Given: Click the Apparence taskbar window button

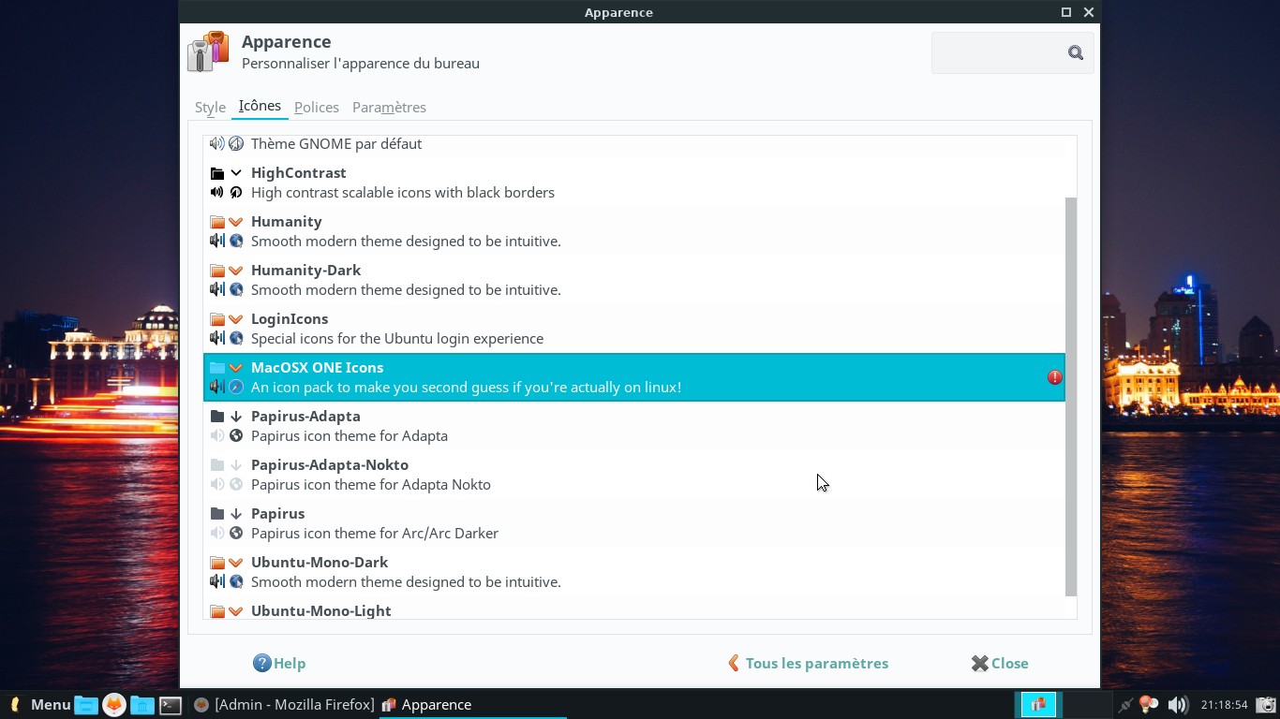Looking at the screenshot, I should (x=472, y=705).
